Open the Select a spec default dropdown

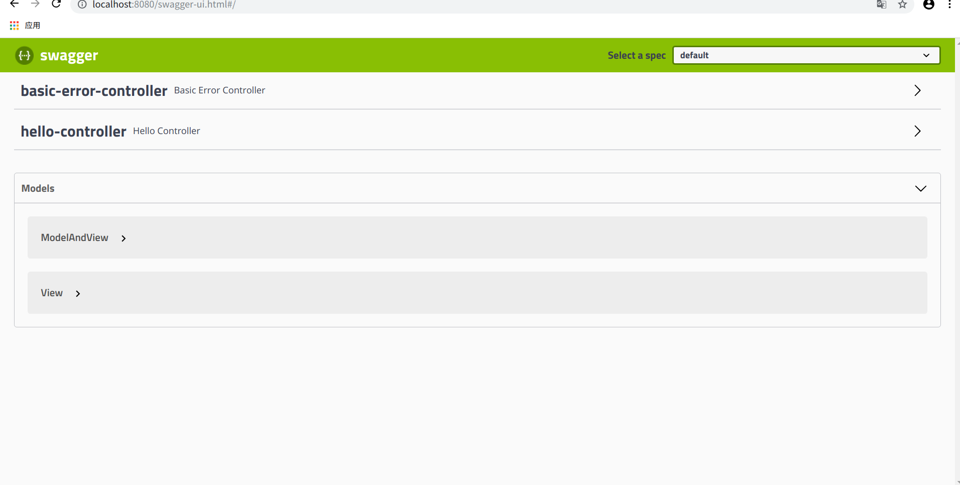(x=806, y=55)
